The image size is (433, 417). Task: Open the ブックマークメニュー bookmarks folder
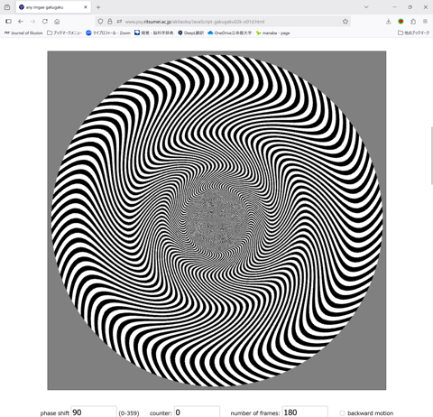tap(64, 32)
